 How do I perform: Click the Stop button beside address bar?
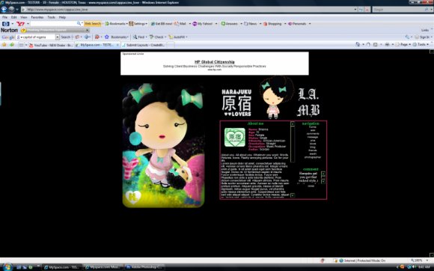[x=367, y=10]
